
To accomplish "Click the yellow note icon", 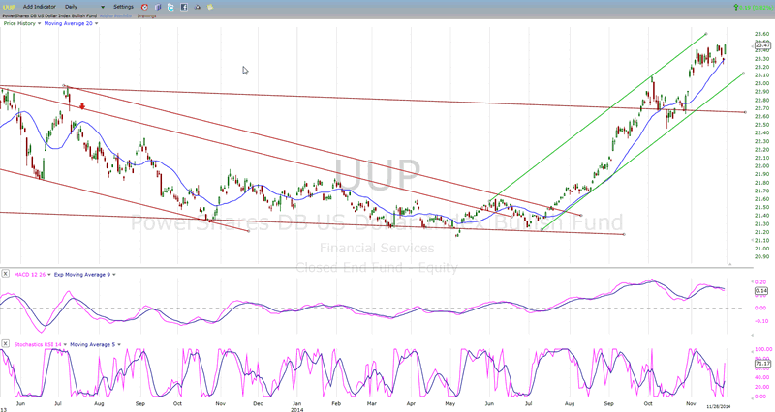I will point(210,7).
